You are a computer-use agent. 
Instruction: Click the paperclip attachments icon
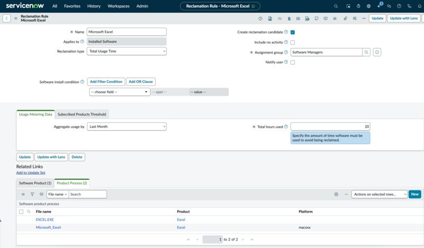(x=346, y=19)
